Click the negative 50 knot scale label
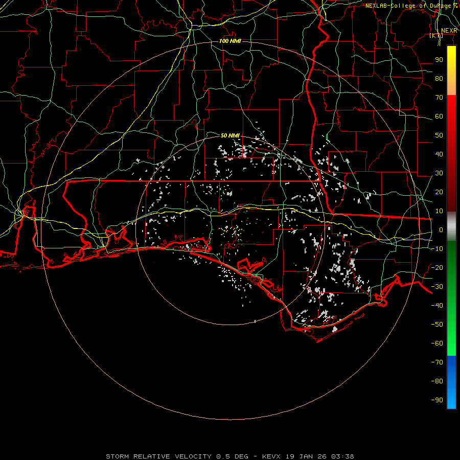Viewport: 460px width, 460px height. click(x=437, y=325)
